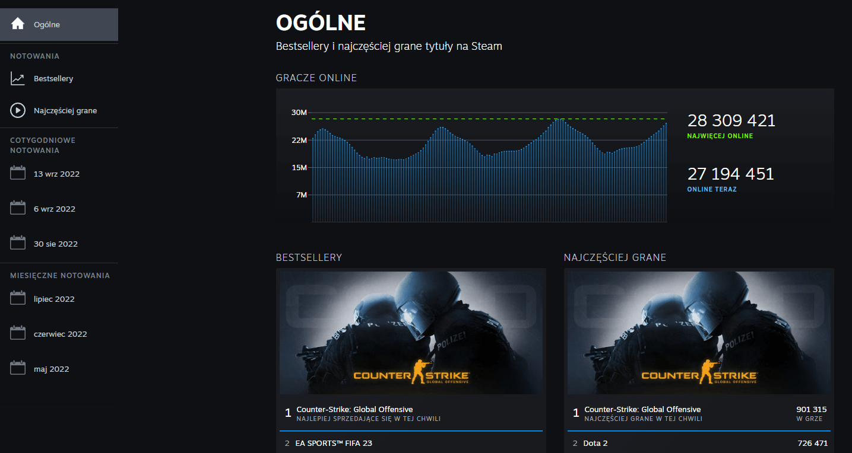852x453 pixels.
Task: Click the home icon next to Ogólne
Action: [x=17, y=24]
